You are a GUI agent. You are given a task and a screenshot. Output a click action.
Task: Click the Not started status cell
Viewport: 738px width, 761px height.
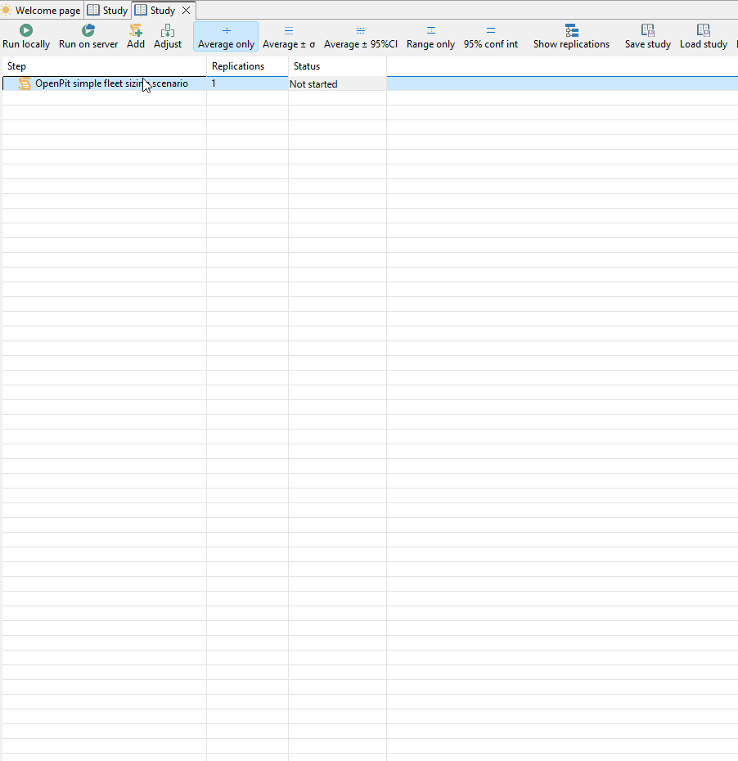point(338,84)
